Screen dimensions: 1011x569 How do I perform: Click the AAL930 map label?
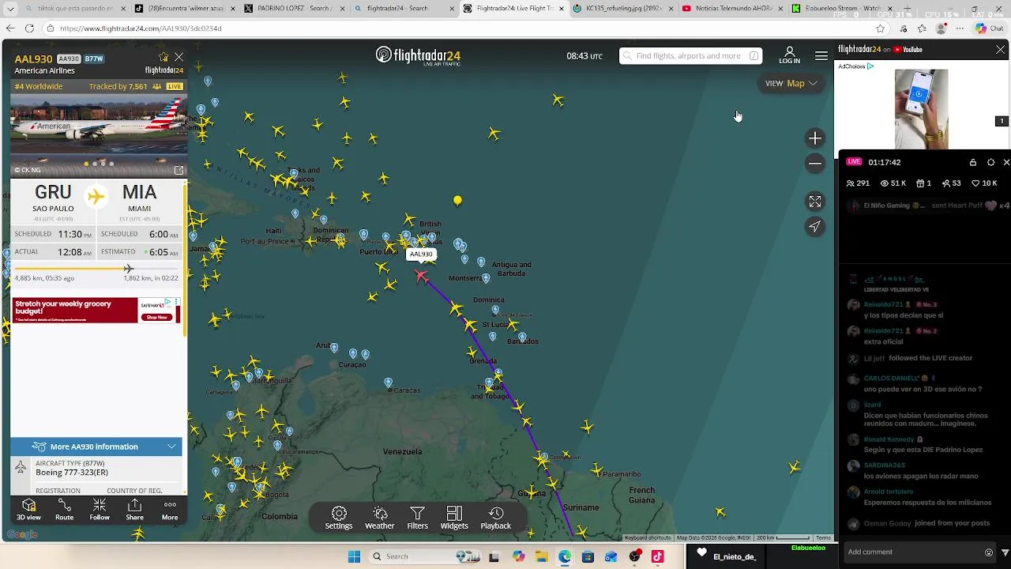(421, 254)
